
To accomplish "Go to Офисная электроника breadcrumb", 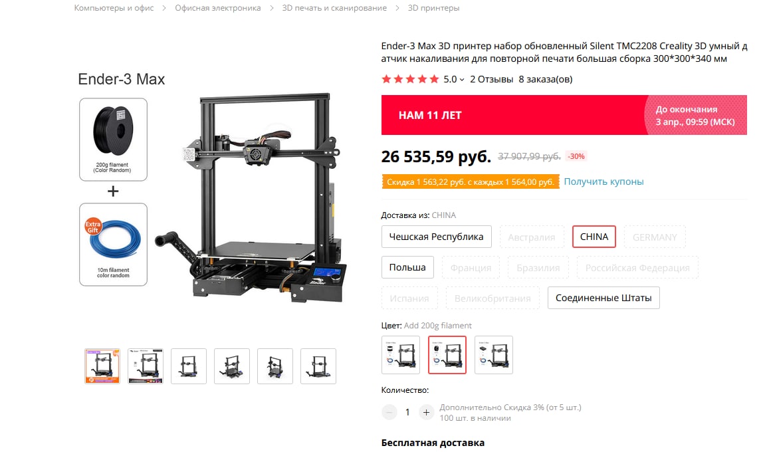I will point(218,8).
